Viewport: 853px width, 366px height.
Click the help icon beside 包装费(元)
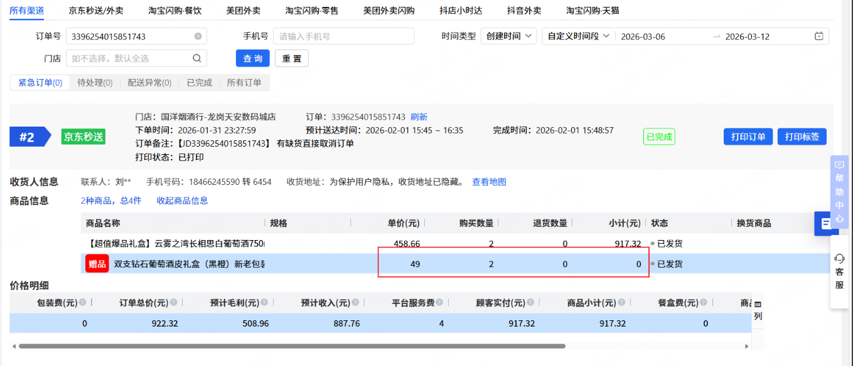tap(82, 303)
